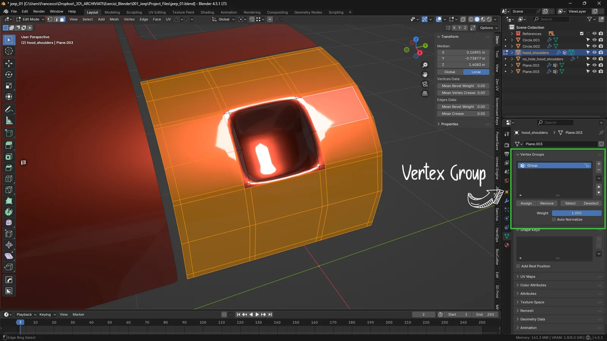This screenshot has width=607, height=341.
Task: Expand Properties panel in sidebar
Action: click(x=450, y=124)
